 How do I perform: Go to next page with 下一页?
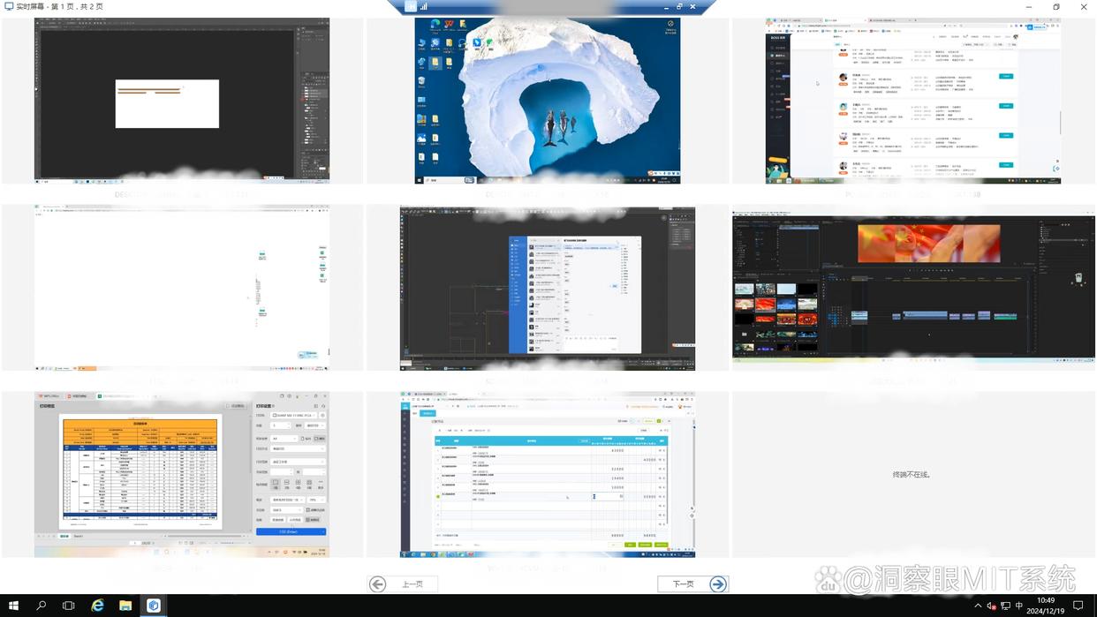692,583
